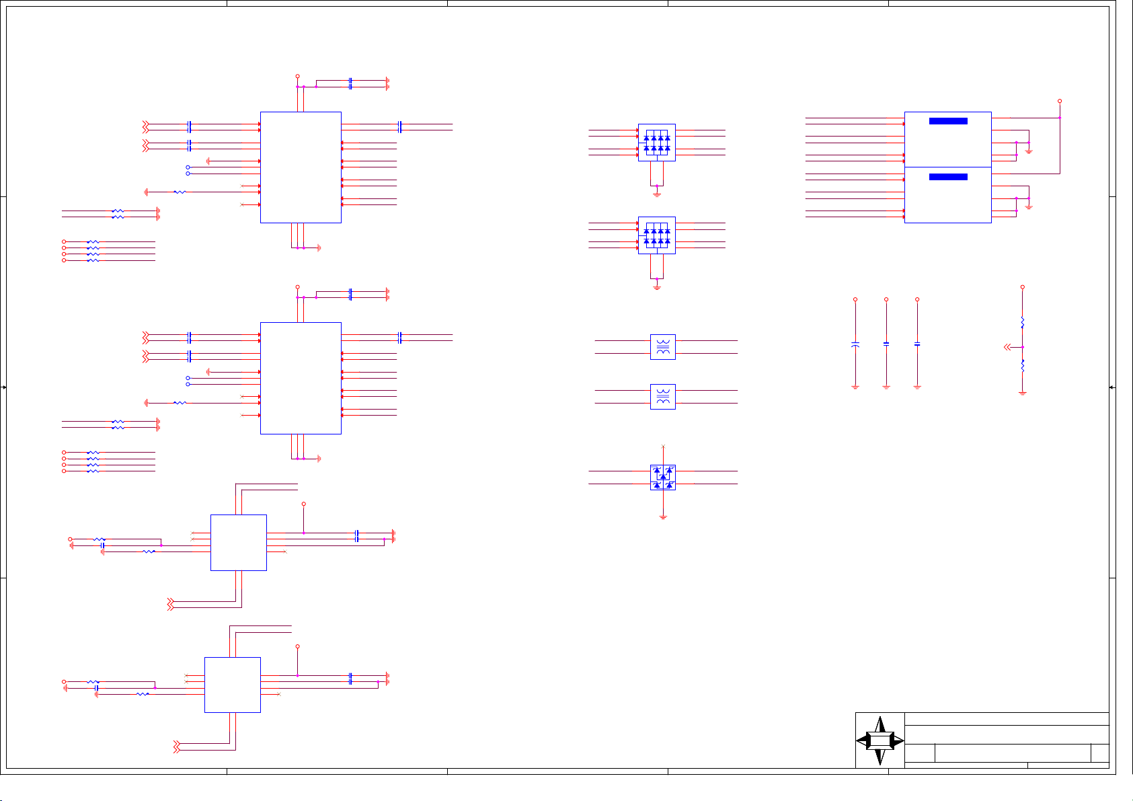Image resolution: width=1133 pixels, height=801 pixels.
Task: Select the lower connector block with blue bar
Action: 948,195
